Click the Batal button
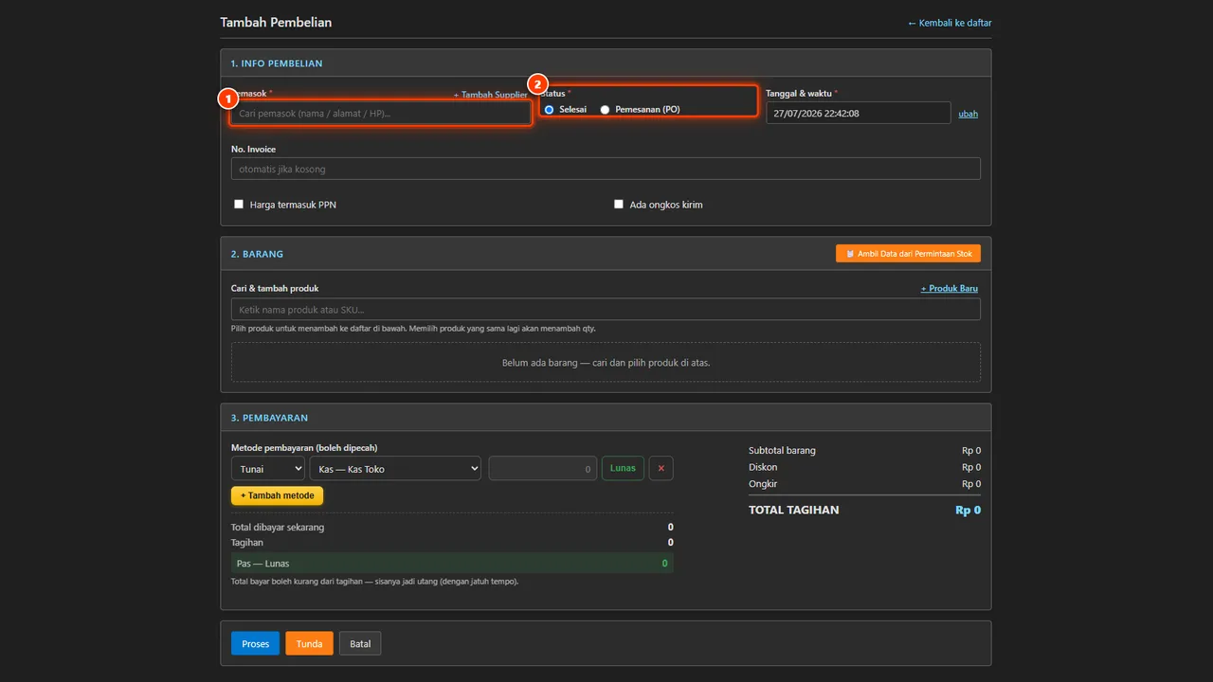 360,643
